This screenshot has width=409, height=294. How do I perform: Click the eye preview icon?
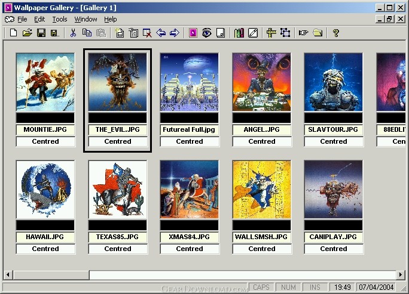coord(206,33)
